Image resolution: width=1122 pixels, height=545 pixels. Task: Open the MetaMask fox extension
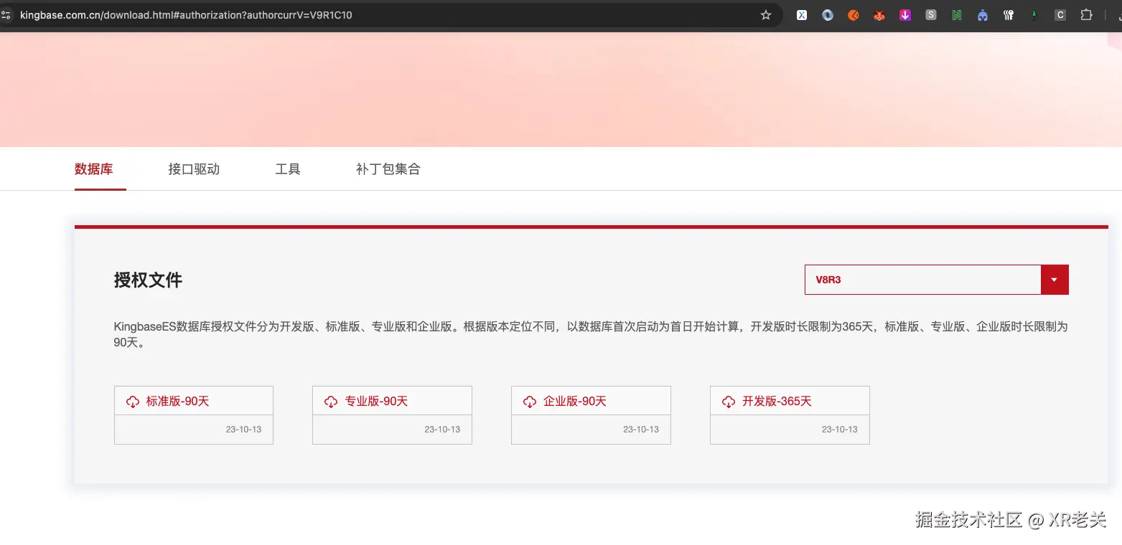click(879, 15)
